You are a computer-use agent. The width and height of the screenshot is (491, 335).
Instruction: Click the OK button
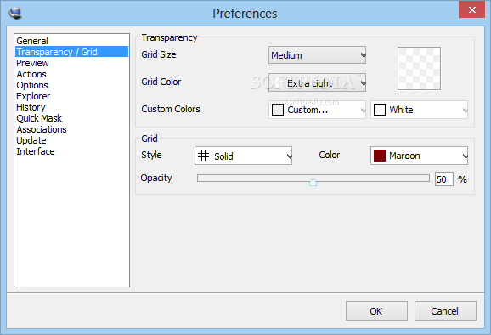click(376, 311)
